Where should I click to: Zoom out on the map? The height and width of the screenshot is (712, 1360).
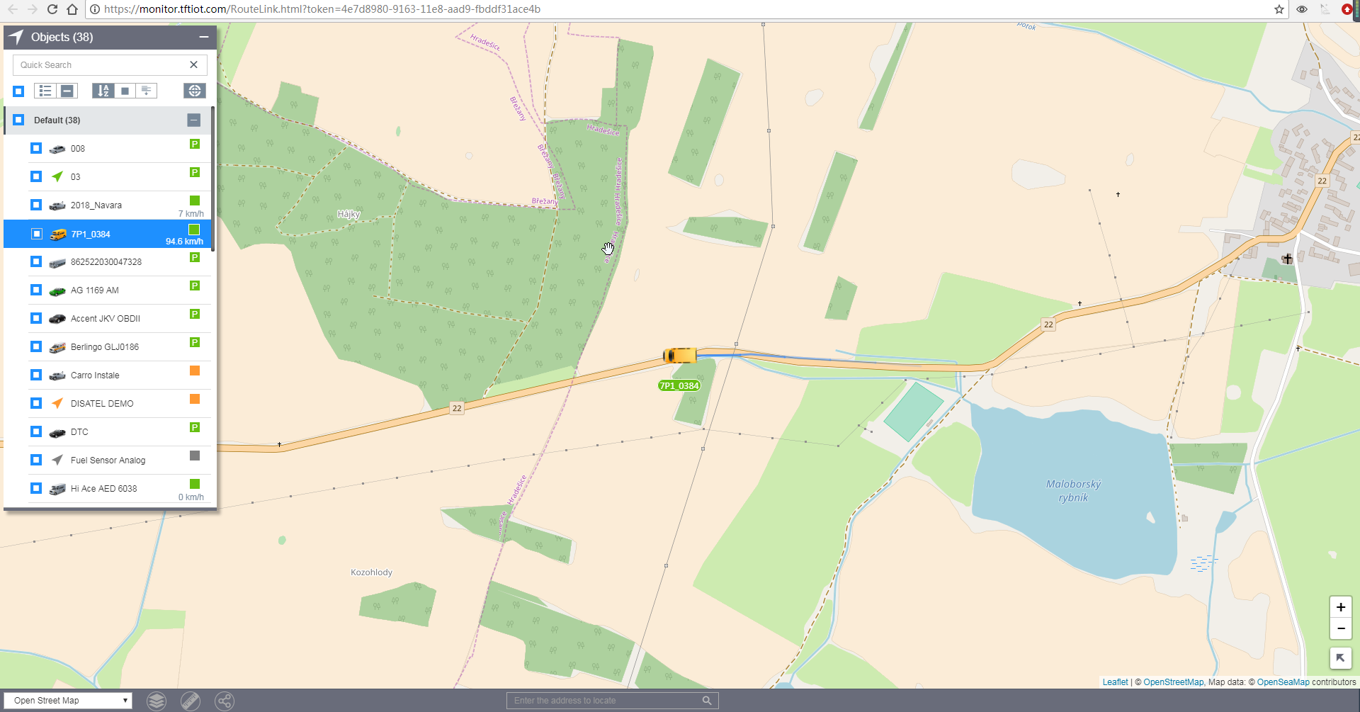coord(1341,628)
